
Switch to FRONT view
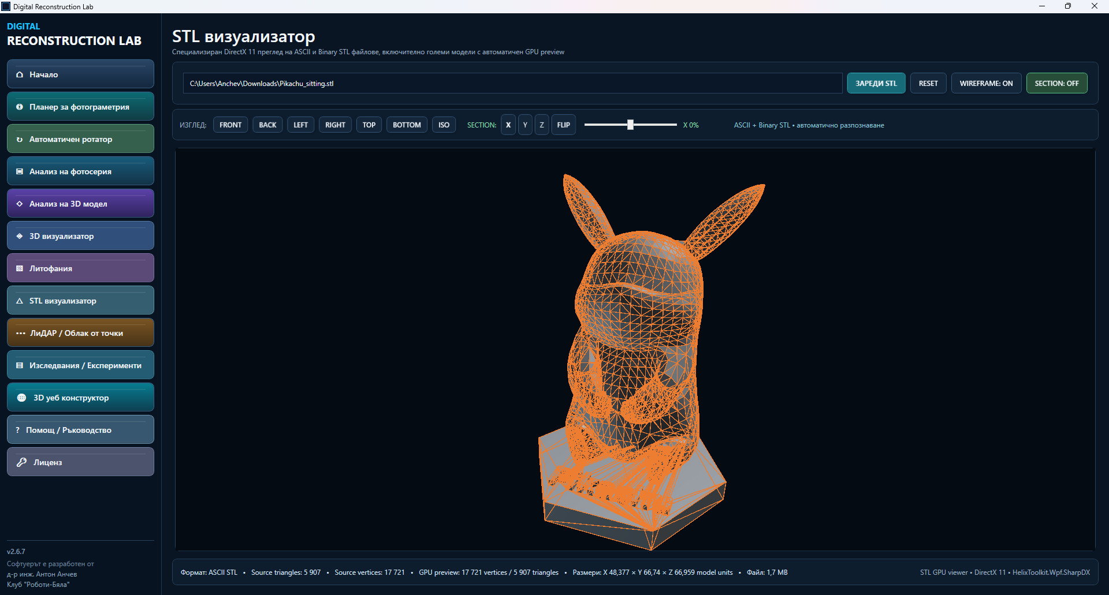(x=230, y=125)
